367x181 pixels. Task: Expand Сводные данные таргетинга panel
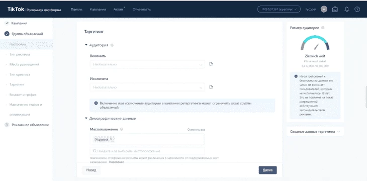pos(315,132)
